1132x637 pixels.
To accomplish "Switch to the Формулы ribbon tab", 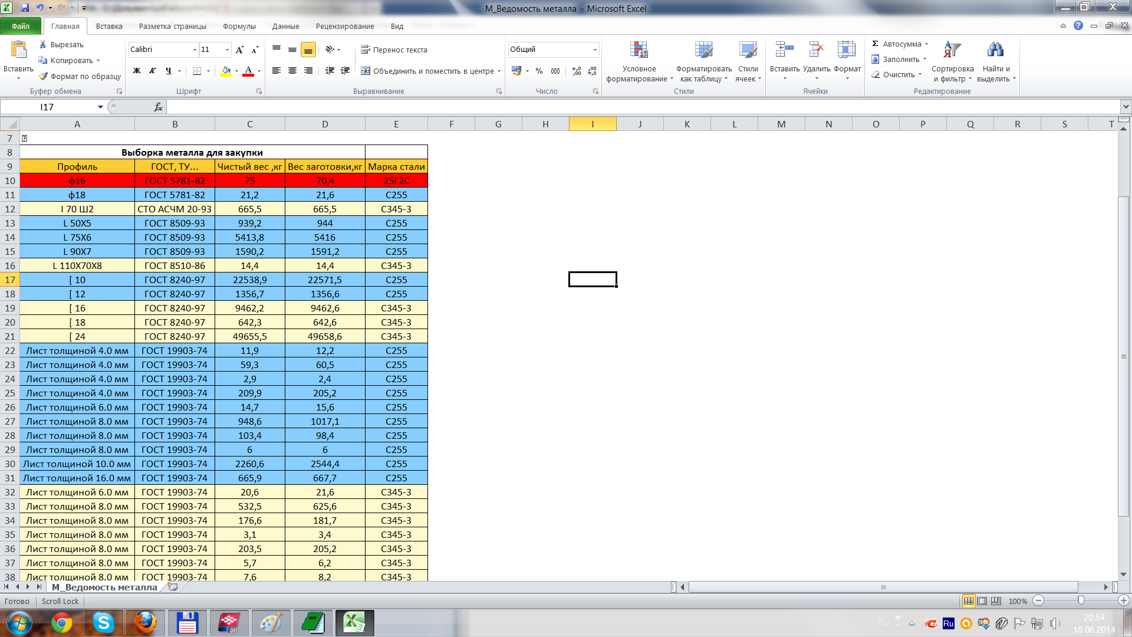I will (x=239, y=26).
